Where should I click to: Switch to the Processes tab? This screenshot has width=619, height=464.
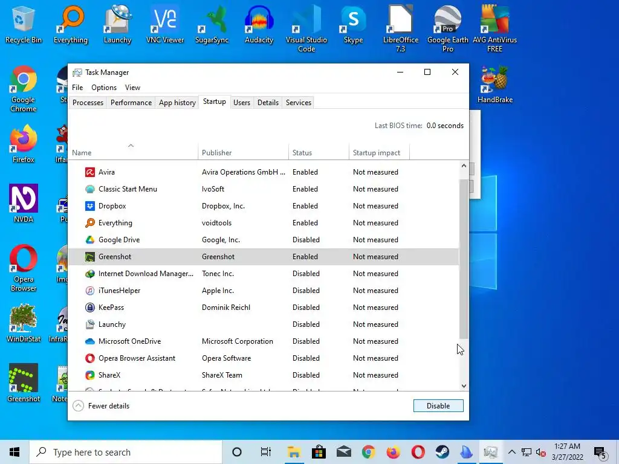click(x=88, y=103)
